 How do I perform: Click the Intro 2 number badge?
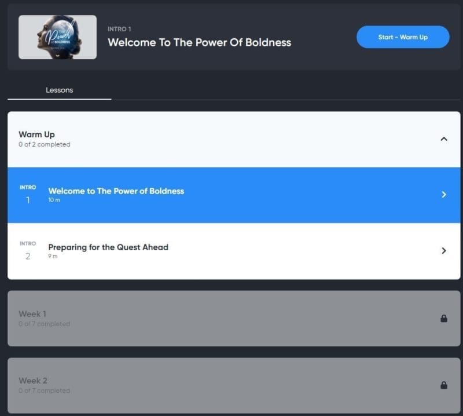[x=28, y=251]
